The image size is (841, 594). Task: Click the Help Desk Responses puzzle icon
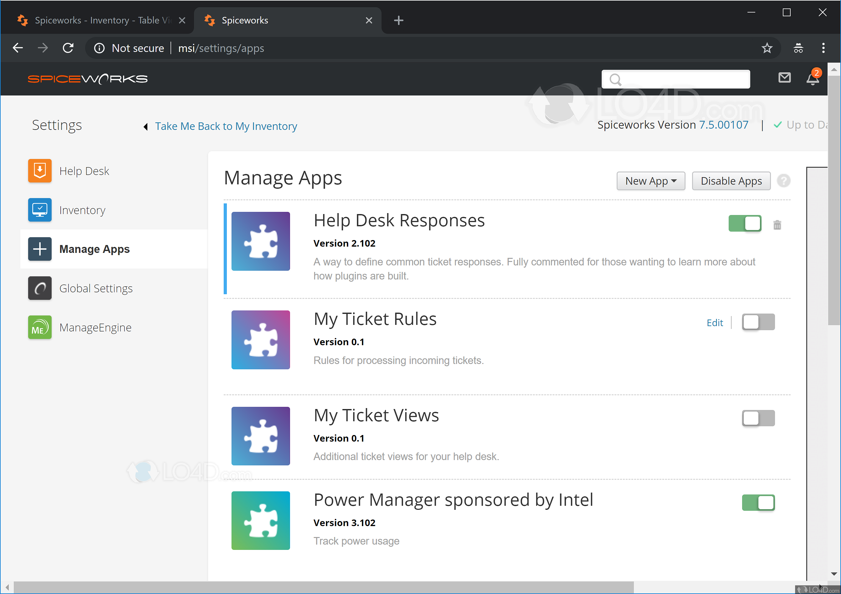point(260,241)
